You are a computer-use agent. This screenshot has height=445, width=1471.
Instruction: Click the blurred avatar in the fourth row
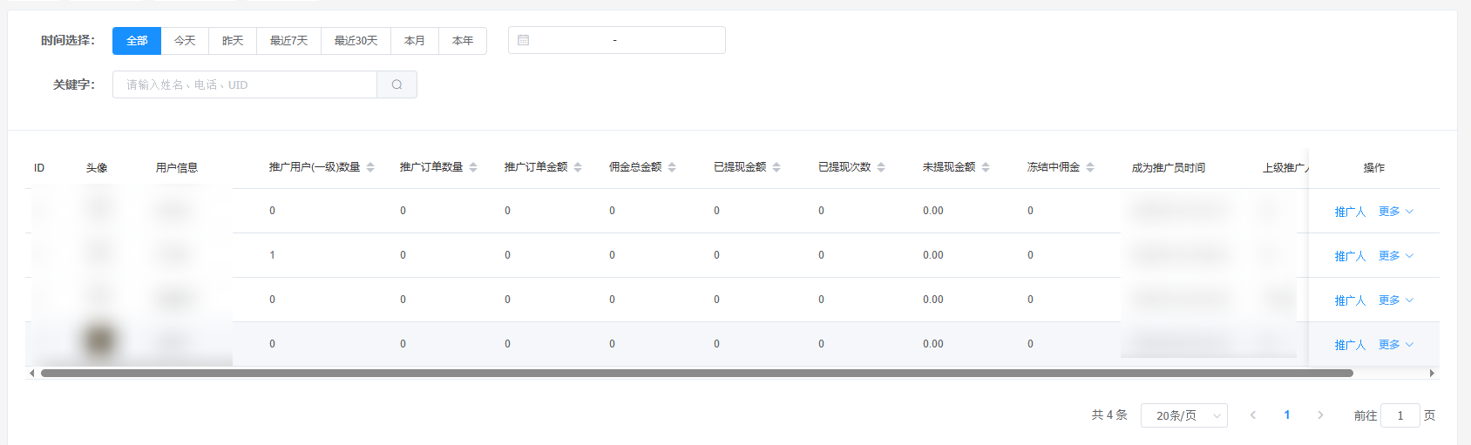click(x=100, y=341)
